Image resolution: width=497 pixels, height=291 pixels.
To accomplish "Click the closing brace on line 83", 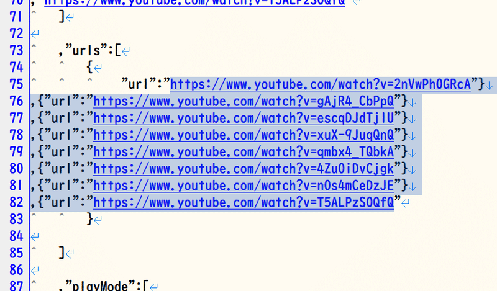I will tap(89, 219).
